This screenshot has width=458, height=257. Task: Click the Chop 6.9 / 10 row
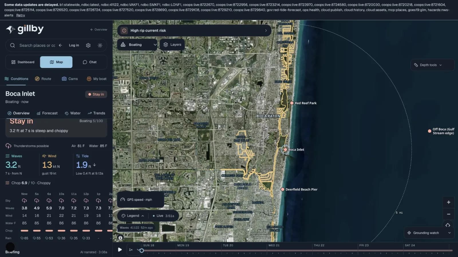tap(28, 183)
